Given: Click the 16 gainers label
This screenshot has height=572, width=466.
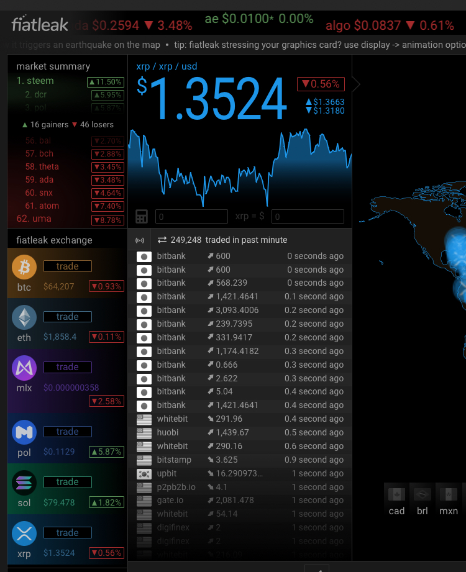Looking at the screenshot, I should pos(45,125).
